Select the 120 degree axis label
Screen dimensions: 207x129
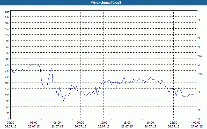7,95
